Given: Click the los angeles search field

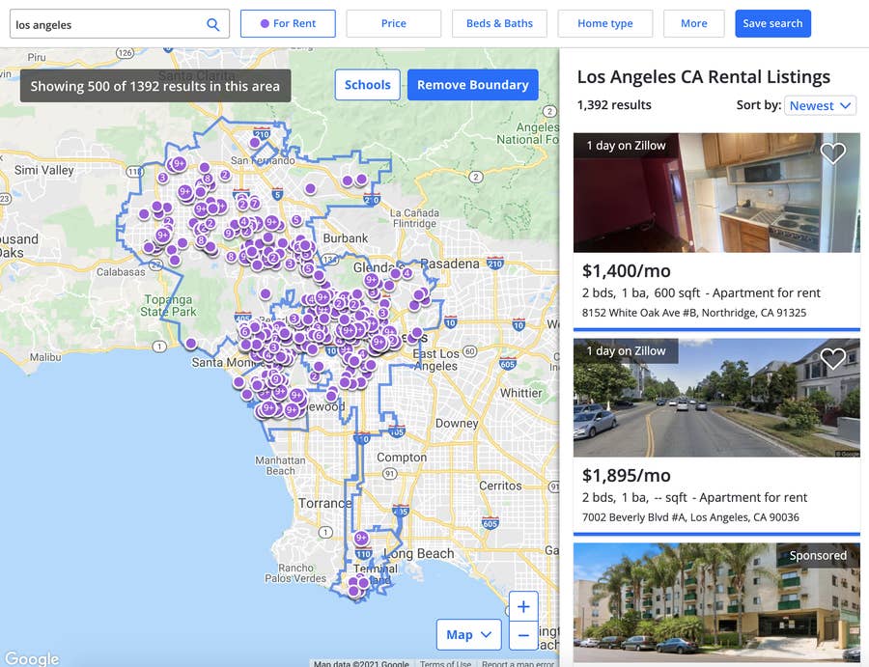Looking at the screenshot, I should click(x=119, y=24).
